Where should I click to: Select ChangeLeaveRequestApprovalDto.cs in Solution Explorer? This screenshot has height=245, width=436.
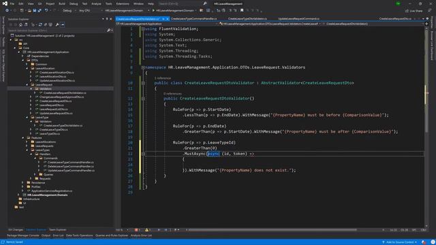(61, 97)
